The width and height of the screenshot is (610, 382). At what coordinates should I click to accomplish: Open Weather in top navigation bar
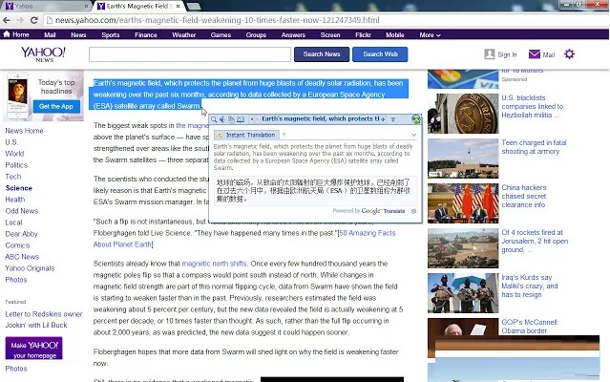pos(183,35)
